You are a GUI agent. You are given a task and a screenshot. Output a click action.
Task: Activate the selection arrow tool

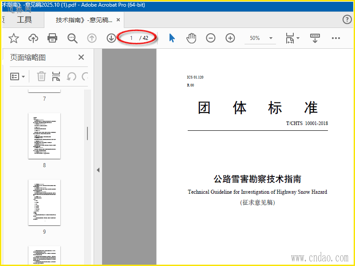[172, 38]
